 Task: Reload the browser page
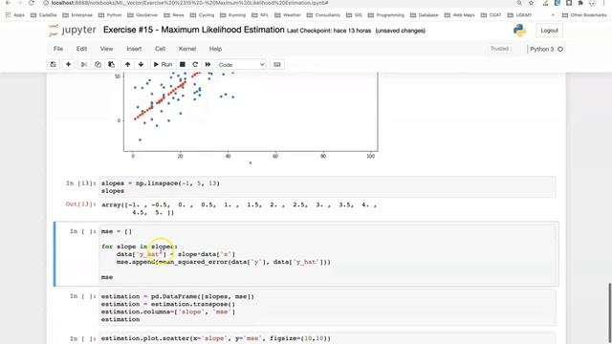pyautogui.click(x=32, y=3)
